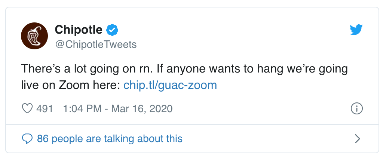Viewport: 383px width, 157px height.
Task: Open the tweet info circle icon
Action: (x=356, y=108)
